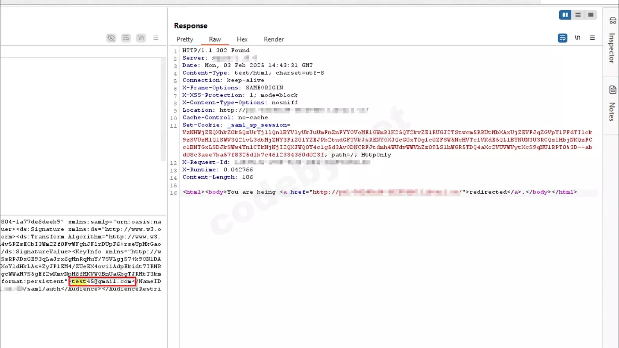Image resolution: width=619 pixels, height=348 pixels.
Task: Click the Content-Type text/html line
Action: 253,73
